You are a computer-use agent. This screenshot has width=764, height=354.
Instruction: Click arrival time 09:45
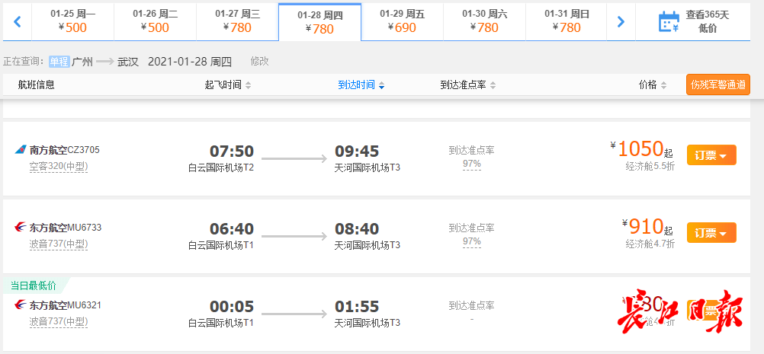[x=357, y=151]
